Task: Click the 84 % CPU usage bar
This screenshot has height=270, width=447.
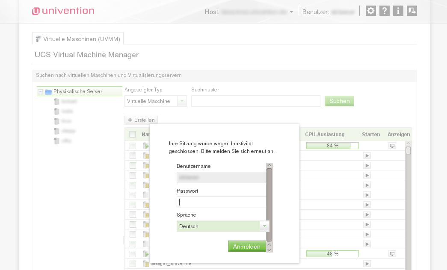Action: click(332, 146)
